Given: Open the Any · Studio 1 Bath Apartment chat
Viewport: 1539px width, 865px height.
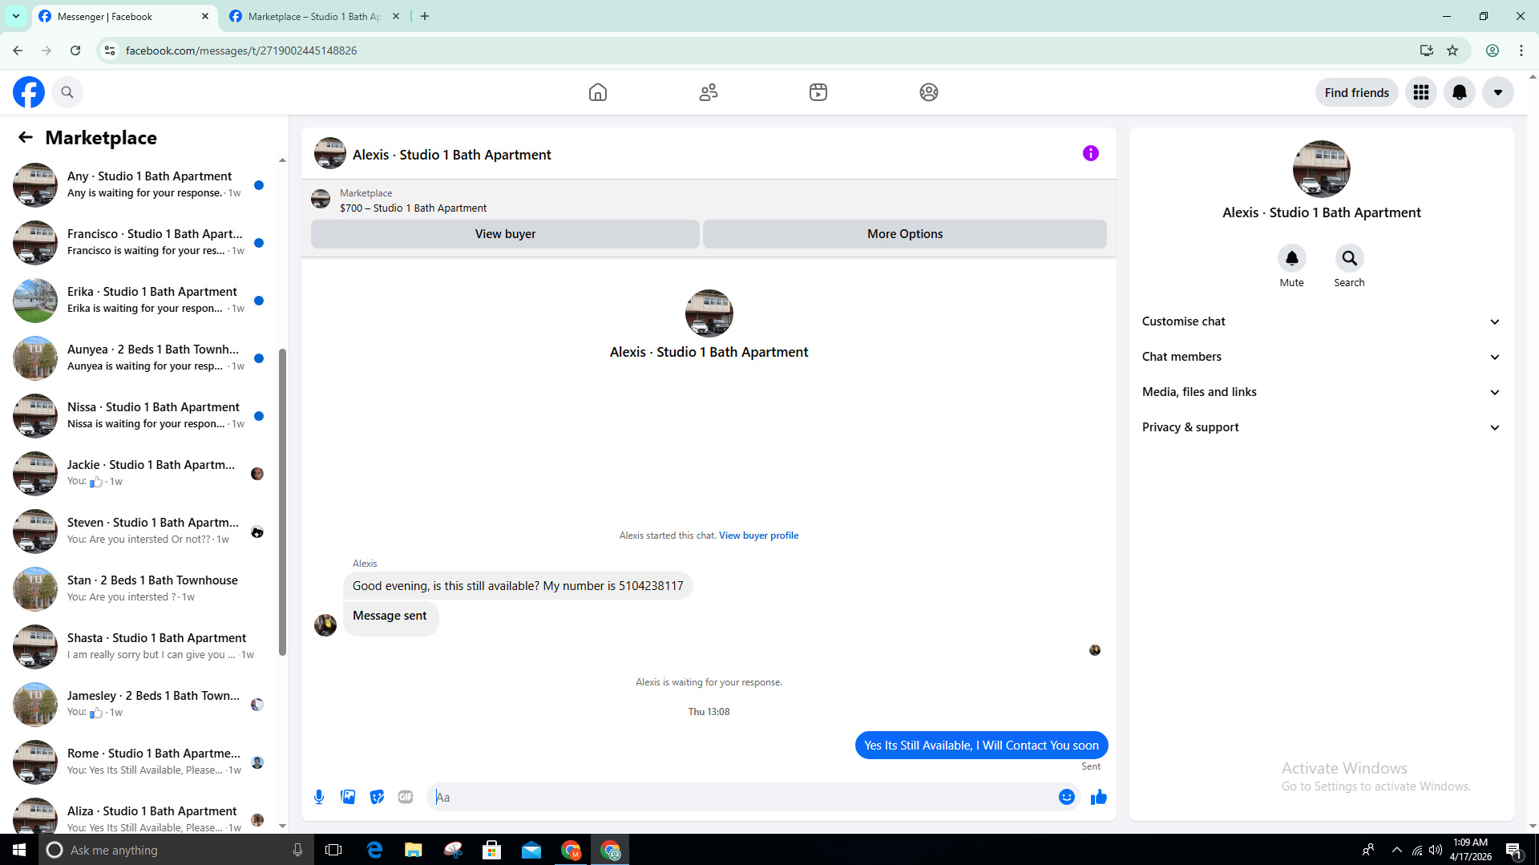Looking at the screenshot, I should point(140,184).
